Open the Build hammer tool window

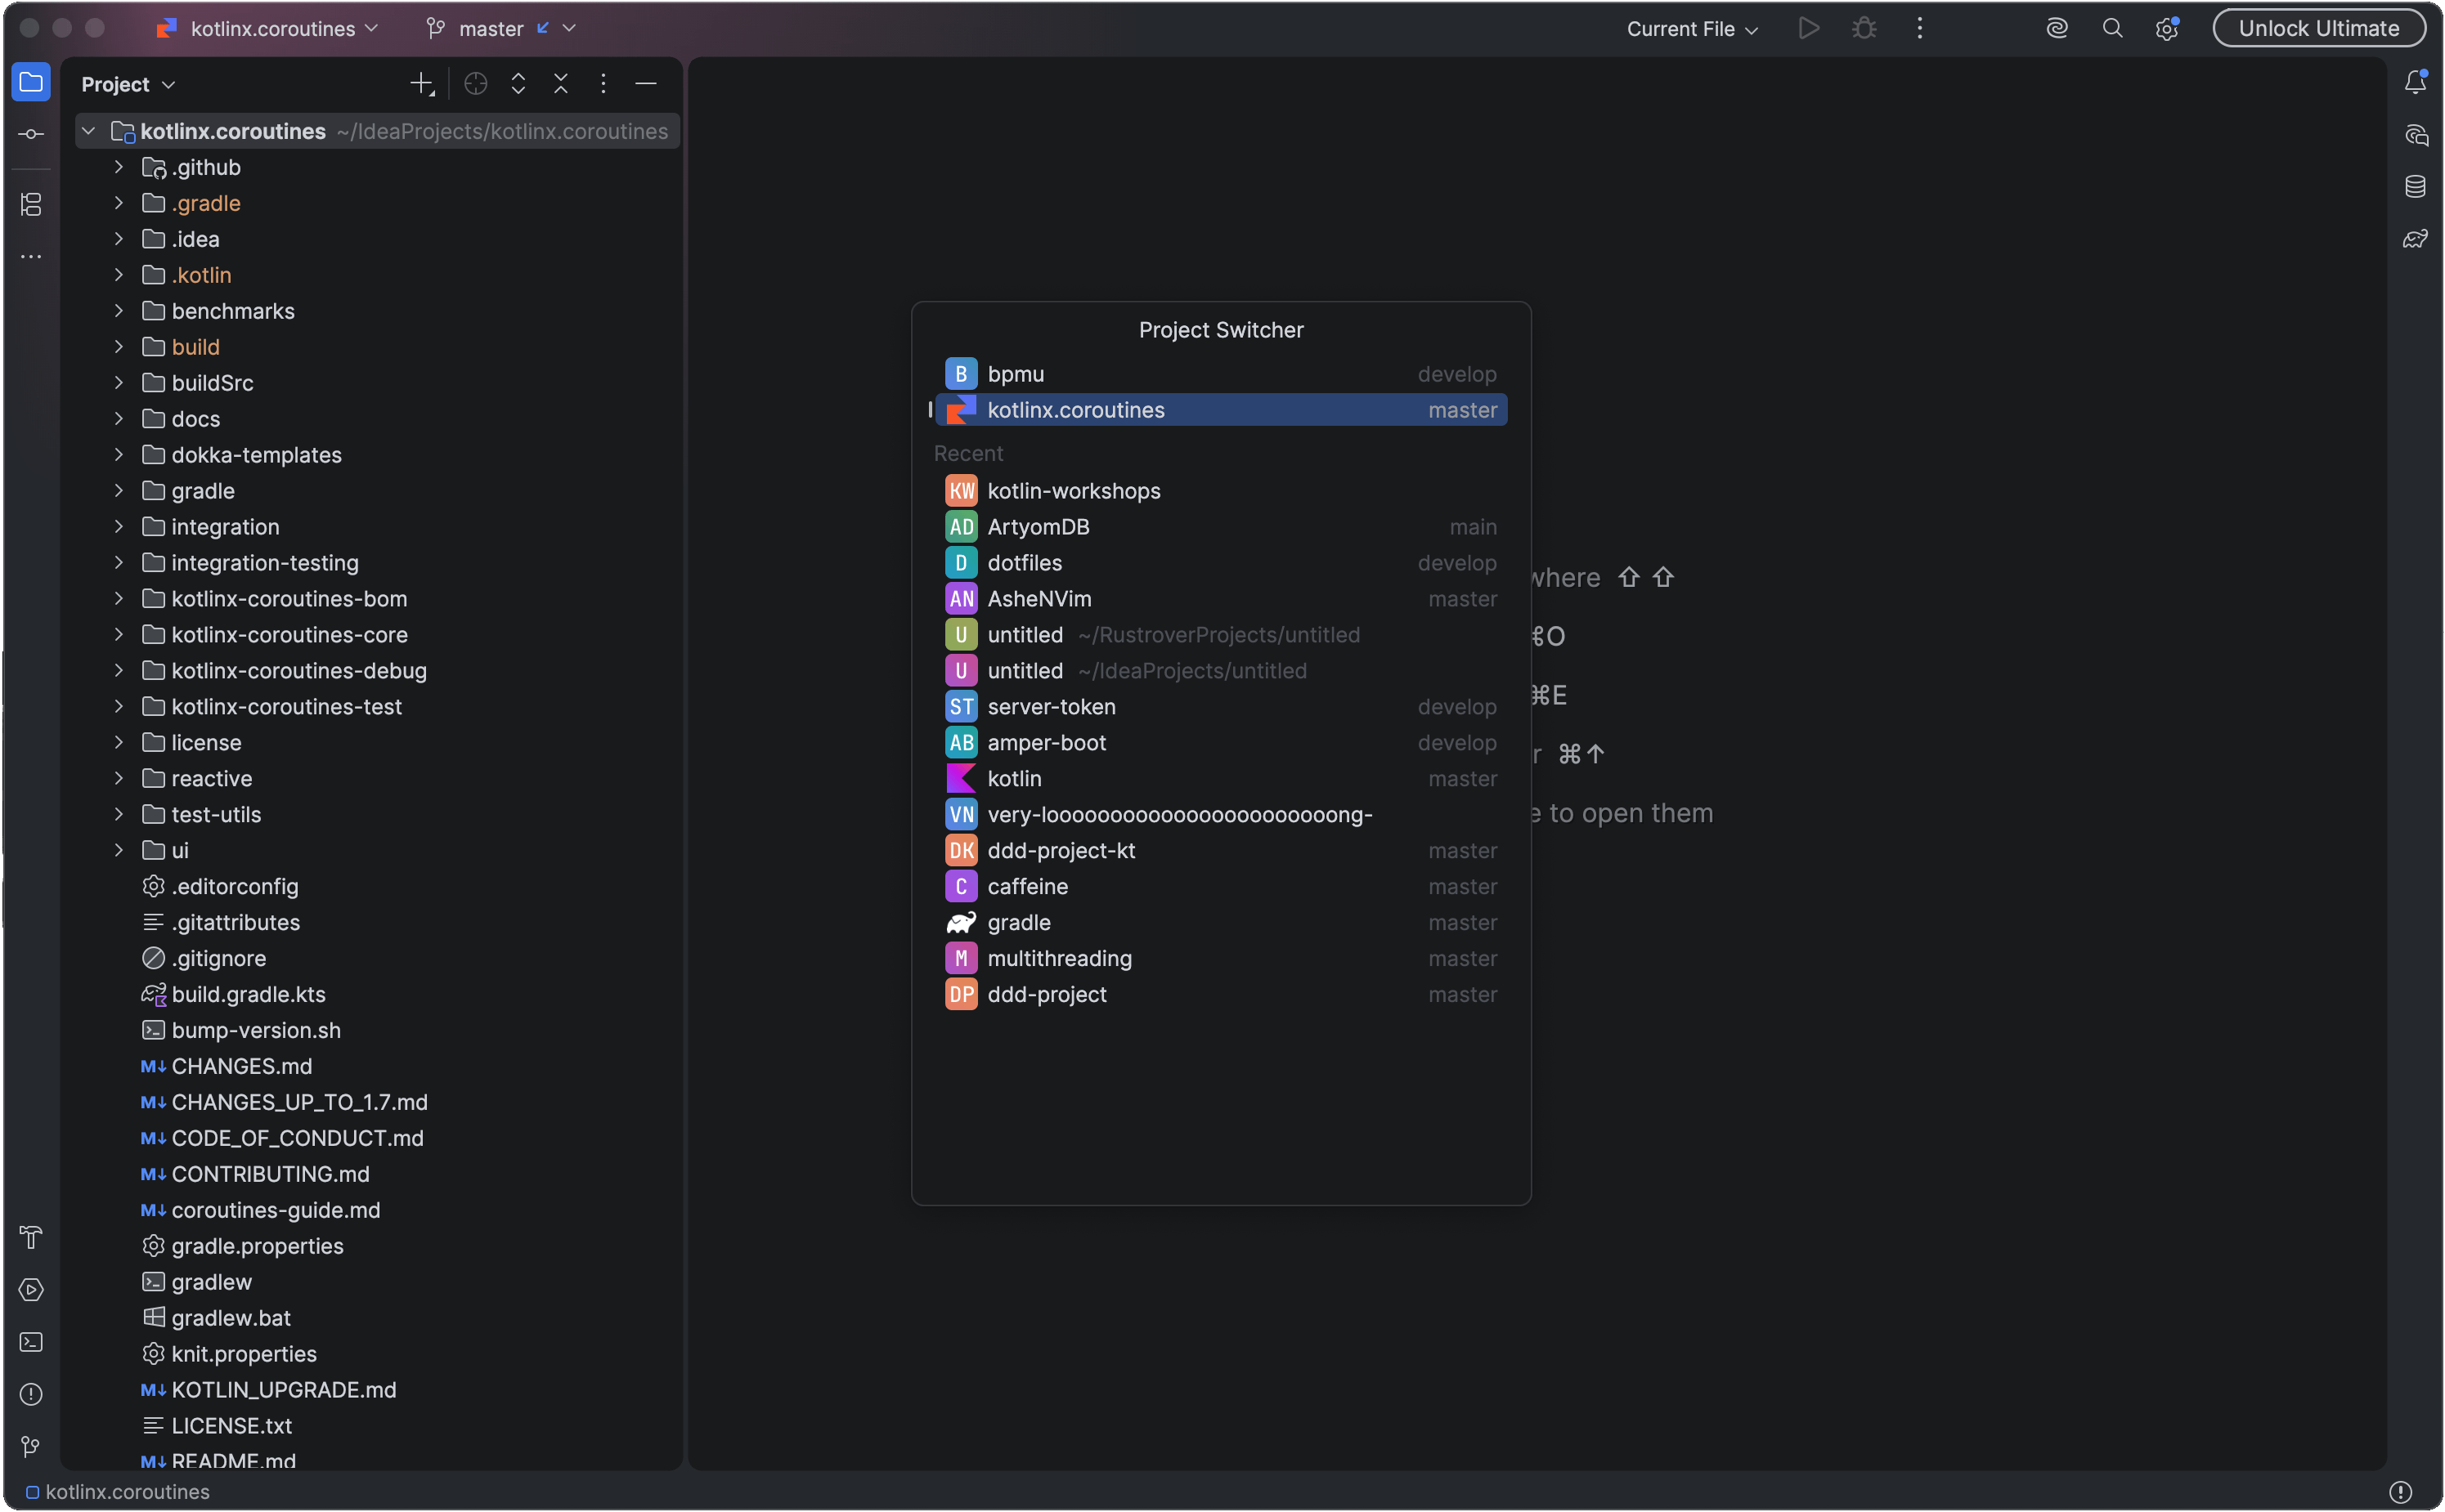(31, 1238)
